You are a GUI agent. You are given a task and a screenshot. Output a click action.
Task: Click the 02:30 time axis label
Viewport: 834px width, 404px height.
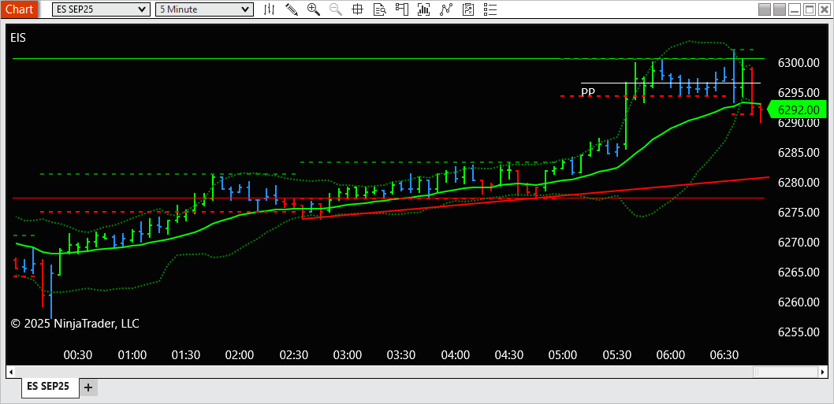[293, 354]
